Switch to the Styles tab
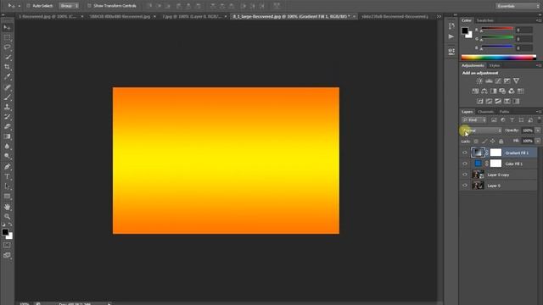 click(x=494, y=66)
